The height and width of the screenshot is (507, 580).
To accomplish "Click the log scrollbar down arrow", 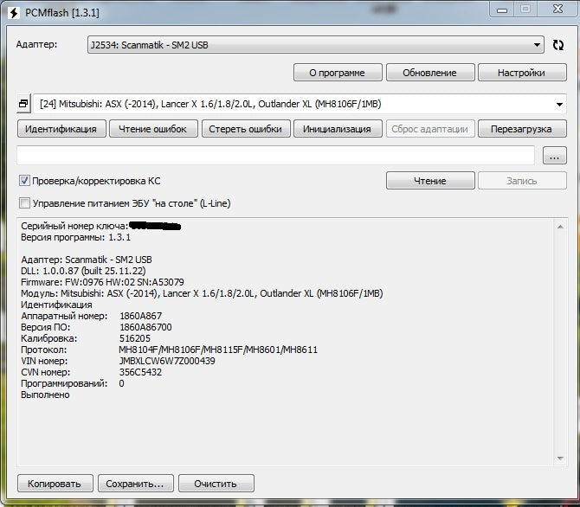I will click(x=560, y=459).
